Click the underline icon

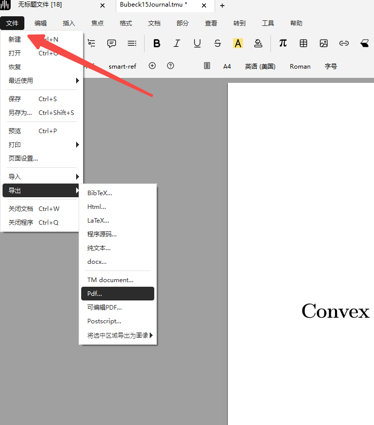pos(197,44)
